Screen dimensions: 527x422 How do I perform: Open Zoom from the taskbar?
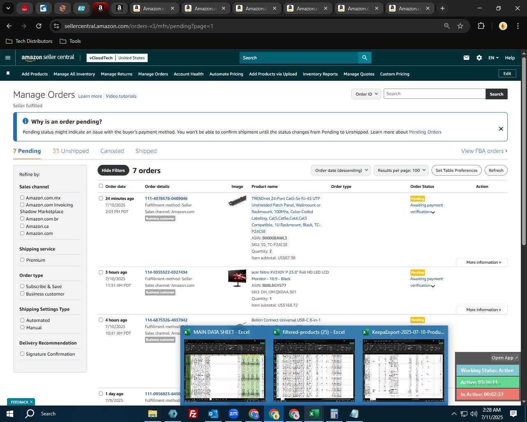coord(233,414)
